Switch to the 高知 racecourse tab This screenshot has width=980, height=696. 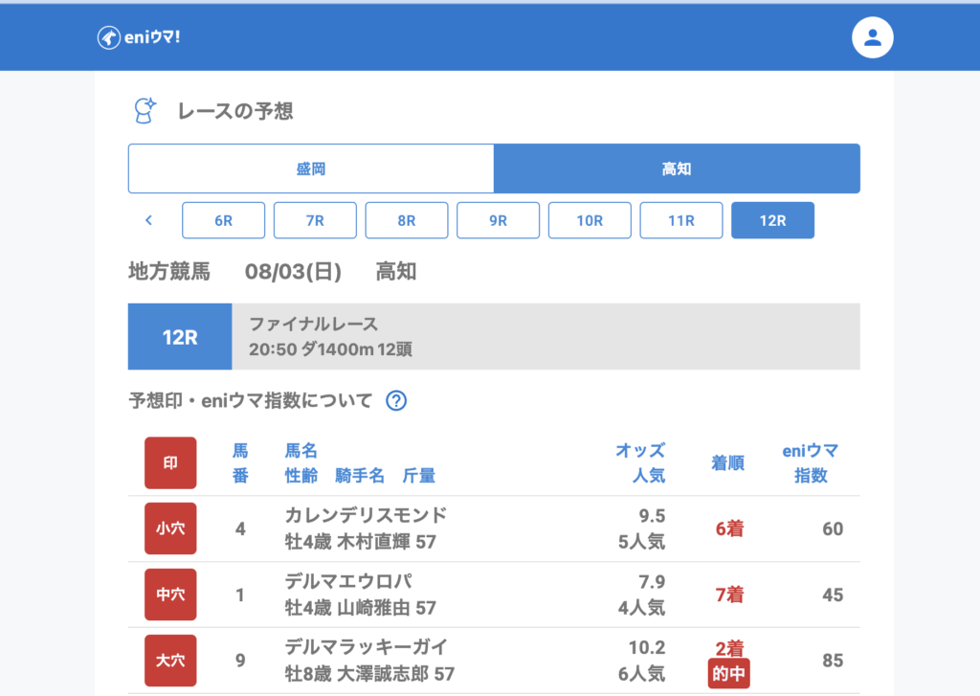pyautogui.click(x=677, y=168)
